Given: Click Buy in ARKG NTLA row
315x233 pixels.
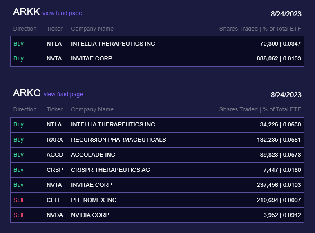Looking at the screenshot, I should [x=18, y=124].
